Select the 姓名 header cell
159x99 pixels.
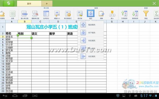click(x=12, y=34)
